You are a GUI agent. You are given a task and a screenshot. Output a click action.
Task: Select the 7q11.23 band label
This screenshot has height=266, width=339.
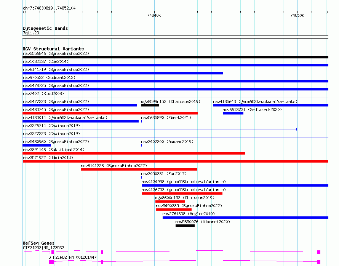(31, 33)
